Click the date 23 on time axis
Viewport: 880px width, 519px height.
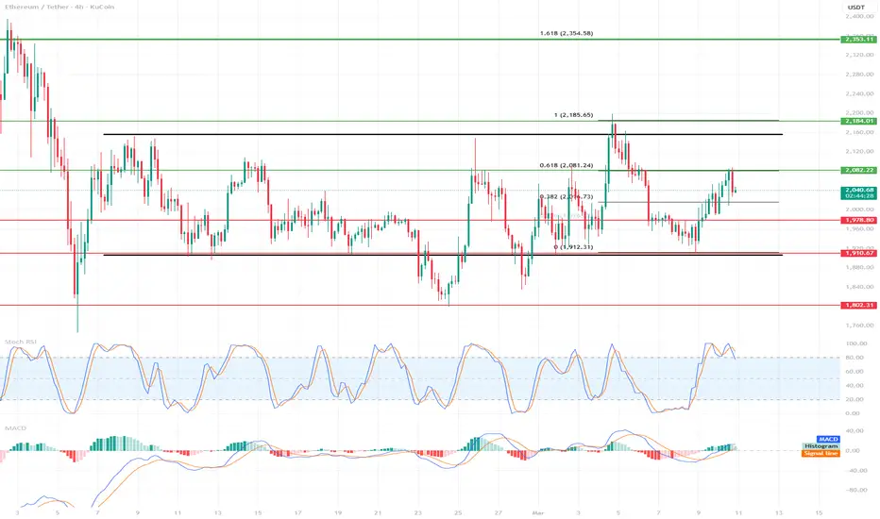point(418,512)
